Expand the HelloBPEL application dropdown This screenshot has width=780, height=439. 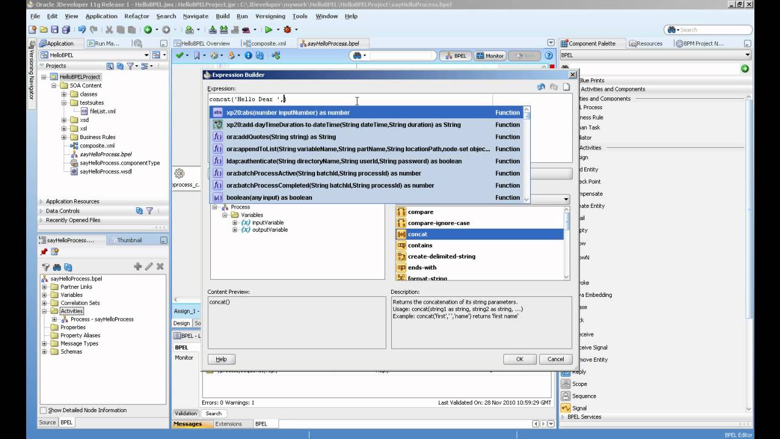pyautogui.click(x=146, y=55)
